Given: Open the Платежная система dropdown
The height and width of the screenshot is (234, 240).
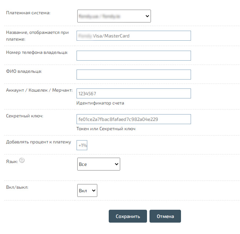Looking at the screenshot, I should [114, 16].
